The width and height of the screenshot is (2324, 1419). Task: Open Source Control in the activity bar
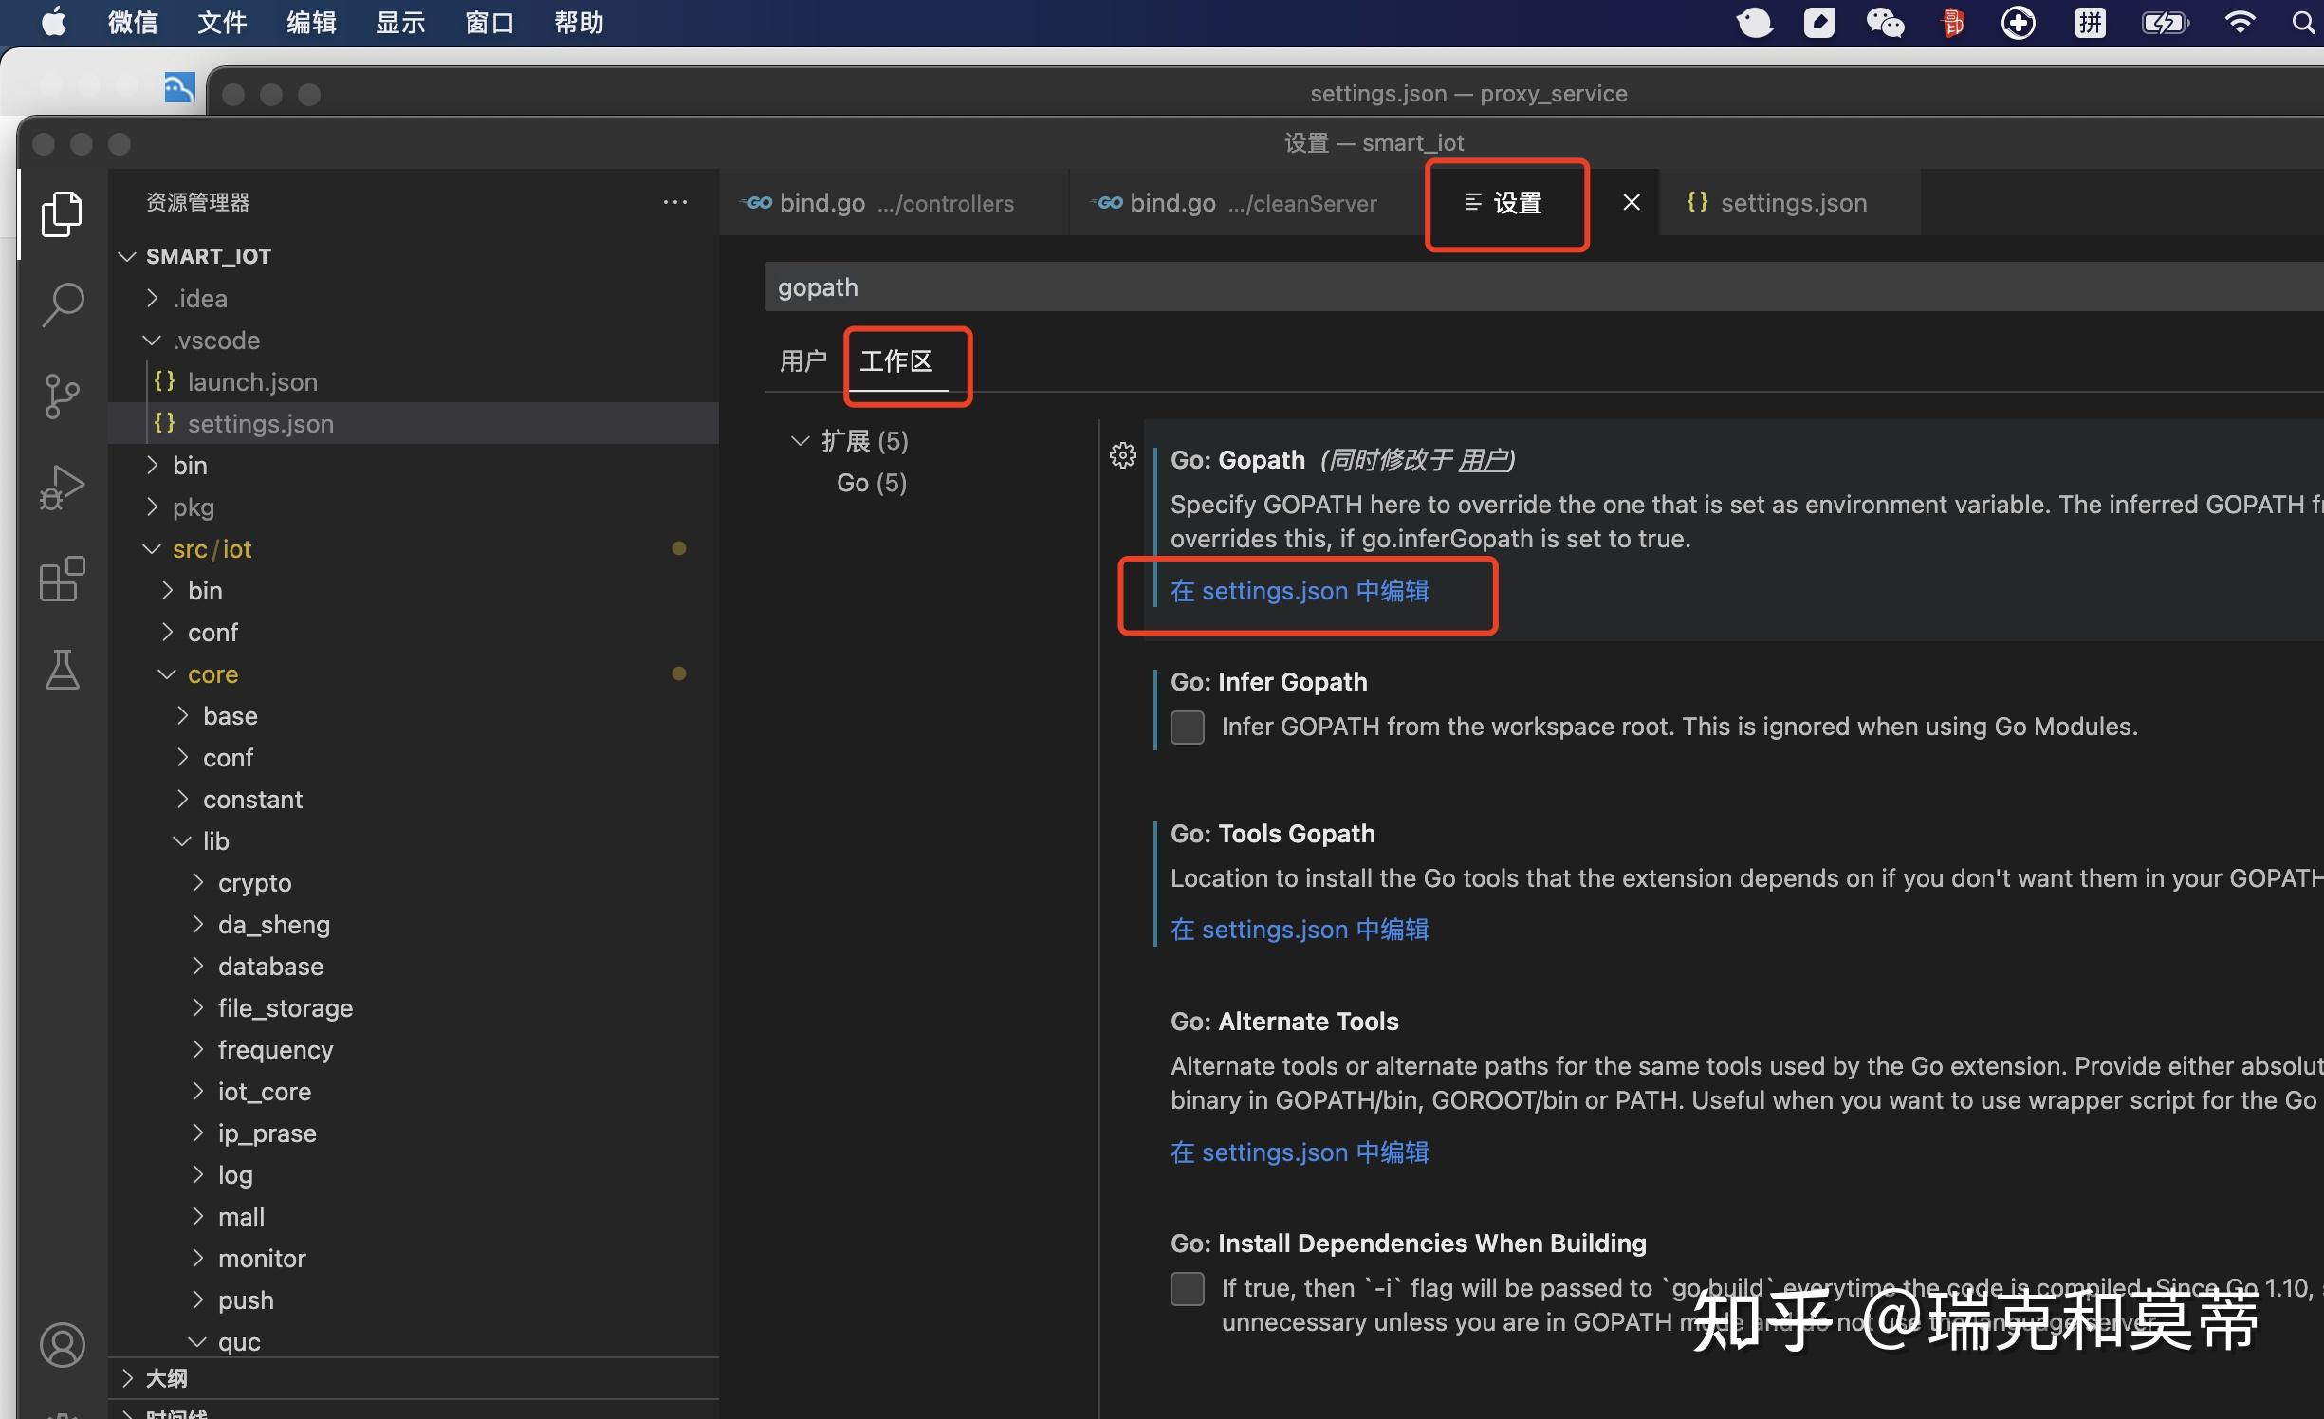click(x=62, y=396)
